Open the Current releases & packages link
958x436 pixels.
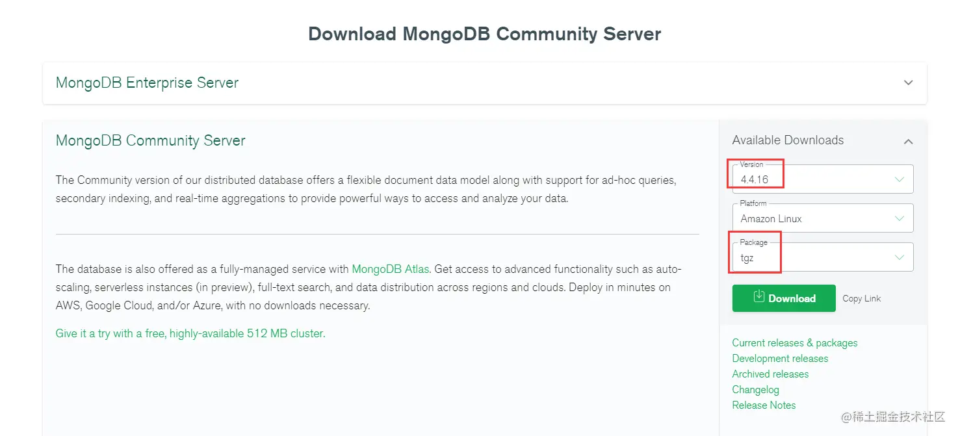pyautogui.click(x=794, y=343)
